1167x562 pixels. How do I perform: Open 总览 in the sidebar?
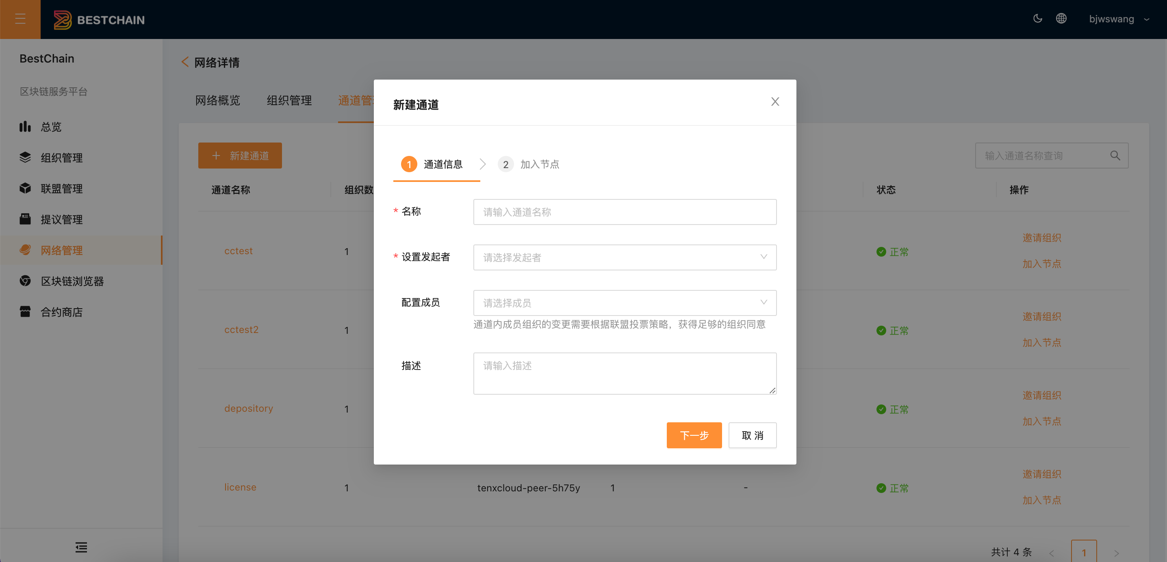(x=81, y=127)
